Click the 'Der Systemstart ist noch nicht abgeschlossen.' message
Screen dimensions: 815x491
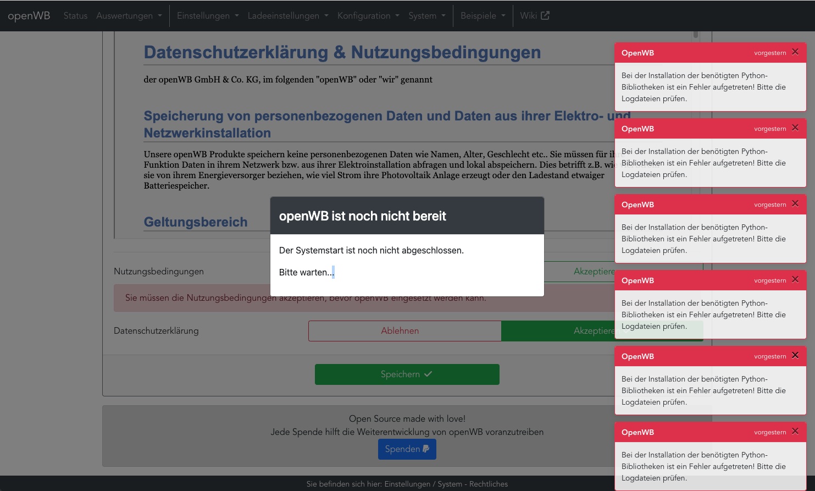pos(372,250)
